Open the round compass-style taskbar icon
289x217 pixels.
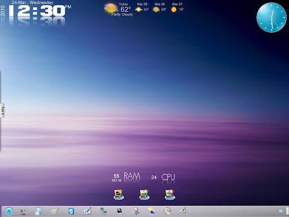click(x=167, y=211)
